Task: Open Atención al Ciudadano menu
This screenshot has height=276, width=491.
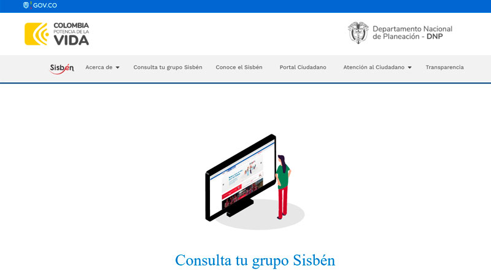Action: [374, 67]
